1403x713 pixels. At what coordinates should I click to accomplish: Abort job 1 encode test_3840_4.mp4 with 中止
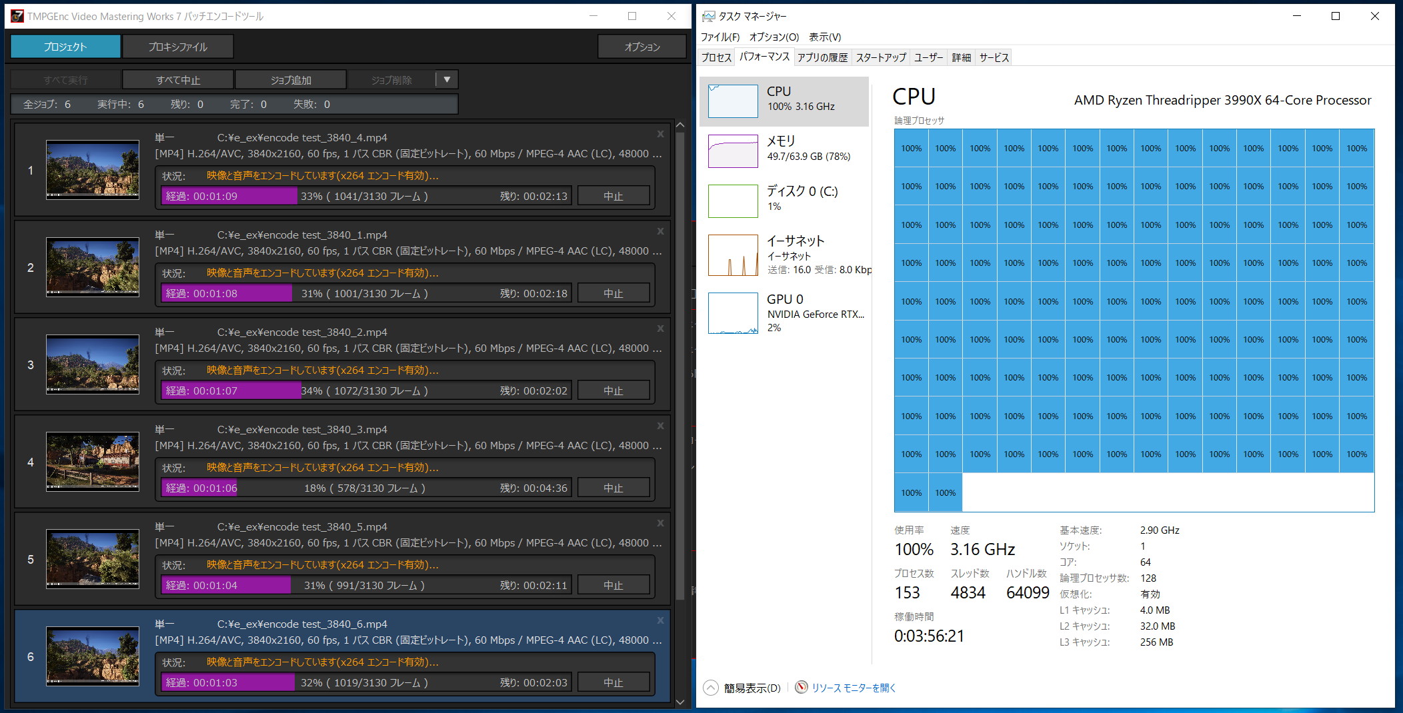click(x=613, y=196)
